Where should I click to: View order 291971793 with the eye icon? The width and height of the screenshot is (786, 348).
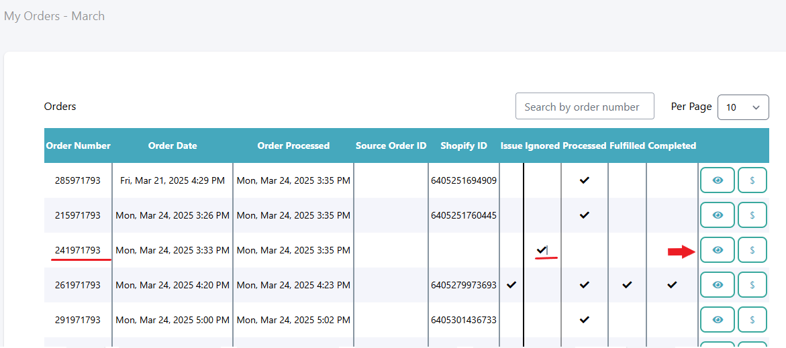pos(718,319)
